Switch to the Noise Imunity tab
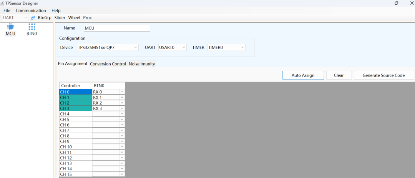 pos(142,64)
